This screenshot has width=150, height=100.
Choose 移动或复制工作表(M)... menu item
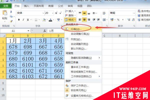coord(83,72)
